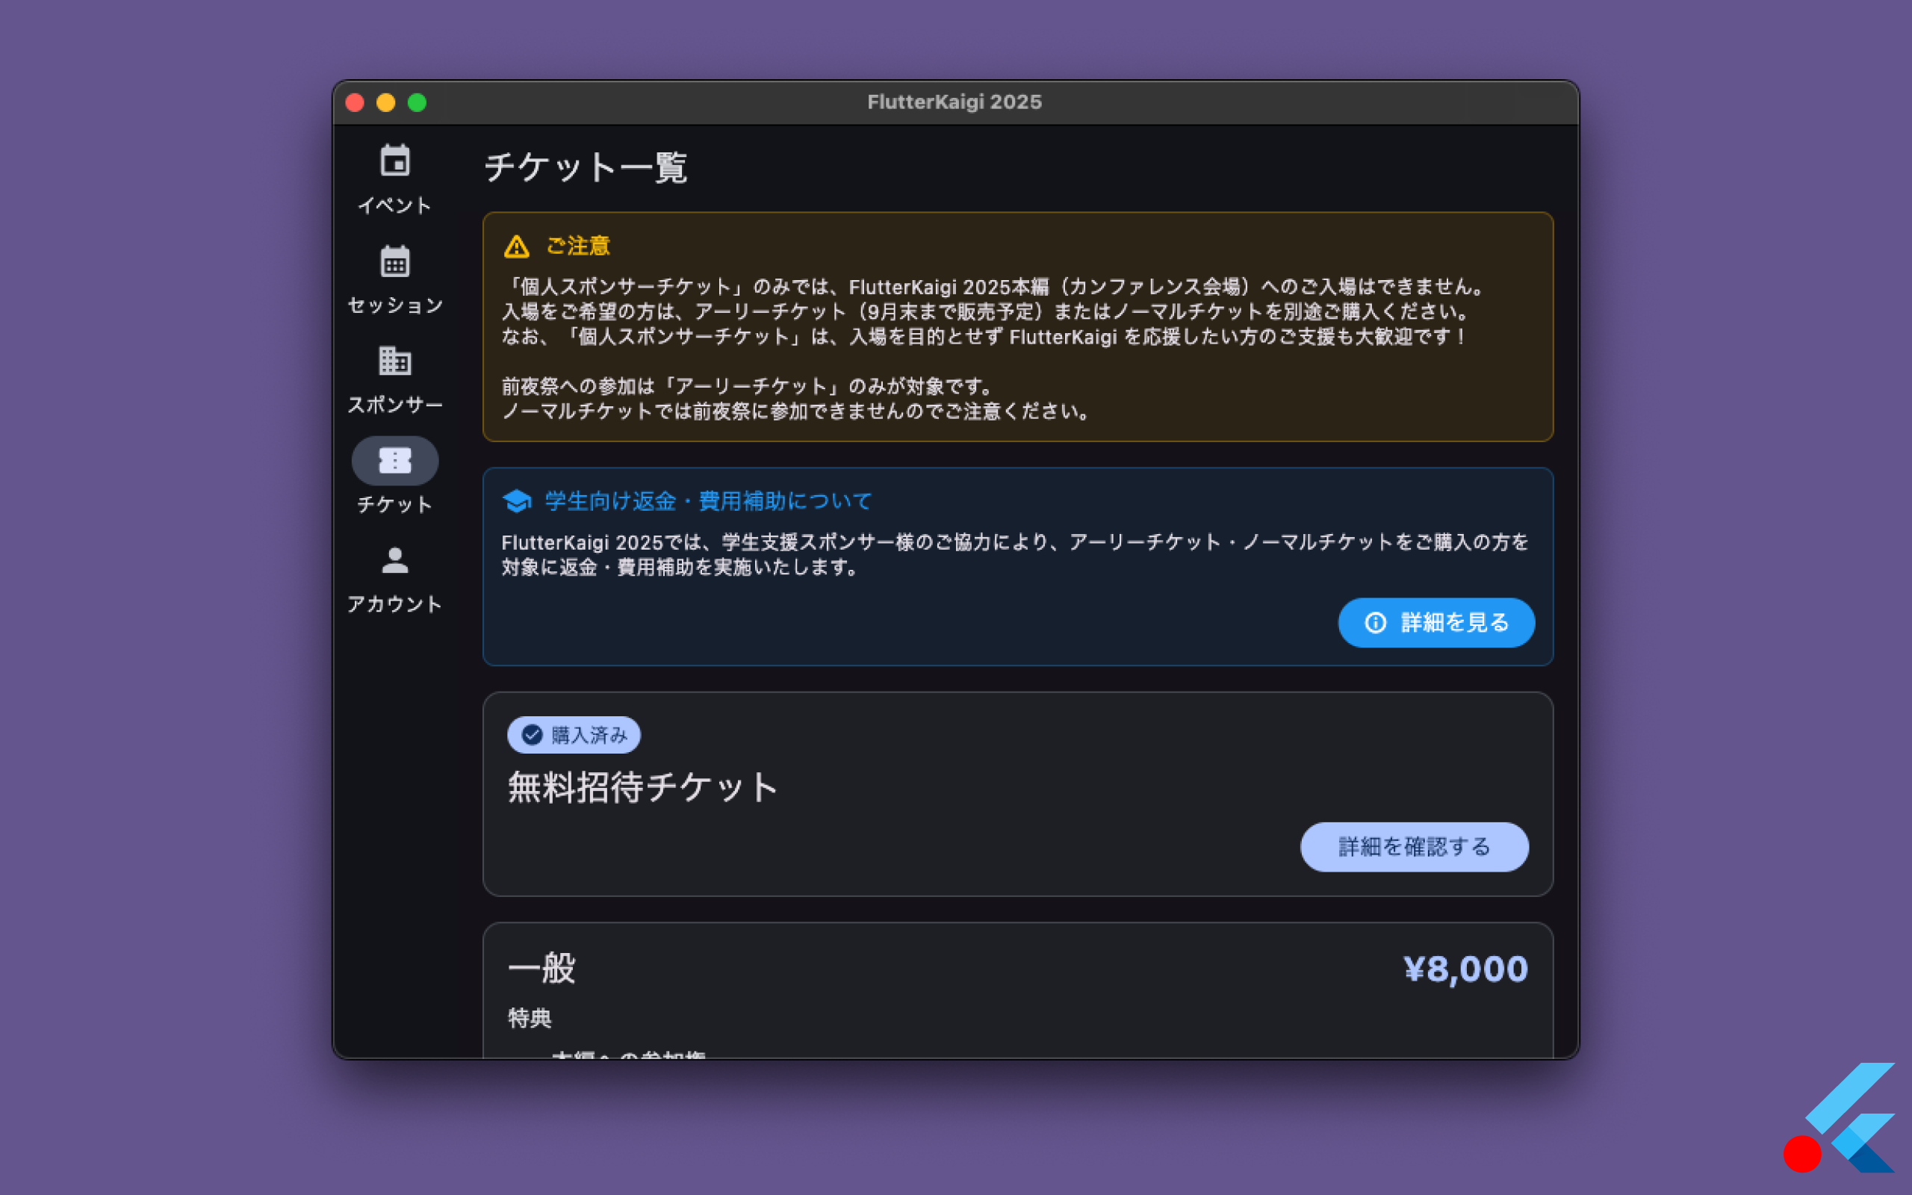
Task: Click the ご注意 notice title
Action: tap(578, 246)
